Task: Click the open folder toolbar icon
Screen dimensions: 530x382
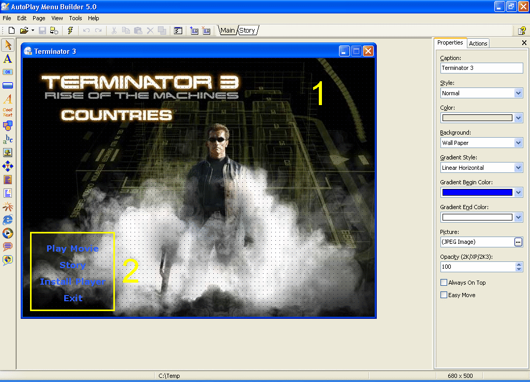Action: pyautogui.click(x=24, y=31)
